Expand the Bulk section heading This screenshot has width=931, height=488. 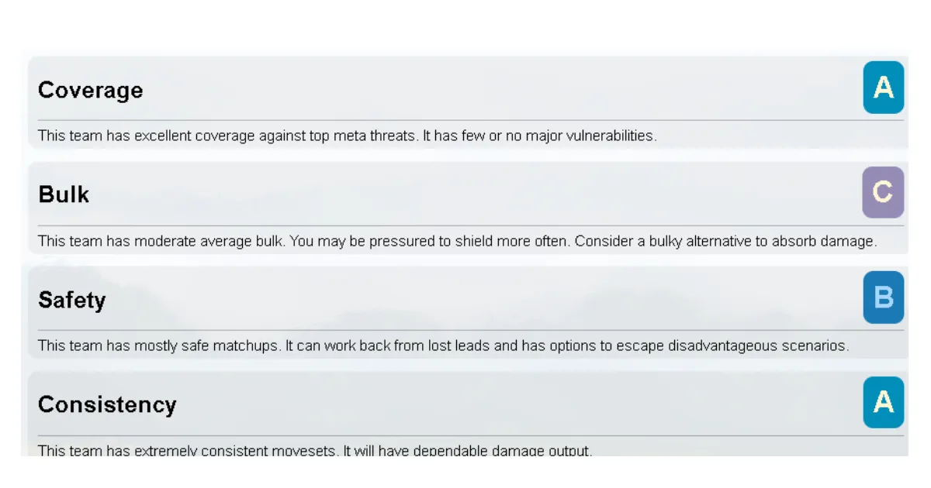(64, 195)
